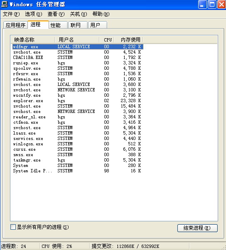Open the 帮助(H) menu
The height and width of the screenshot is (250, 226).
click(x=101, y=14)
